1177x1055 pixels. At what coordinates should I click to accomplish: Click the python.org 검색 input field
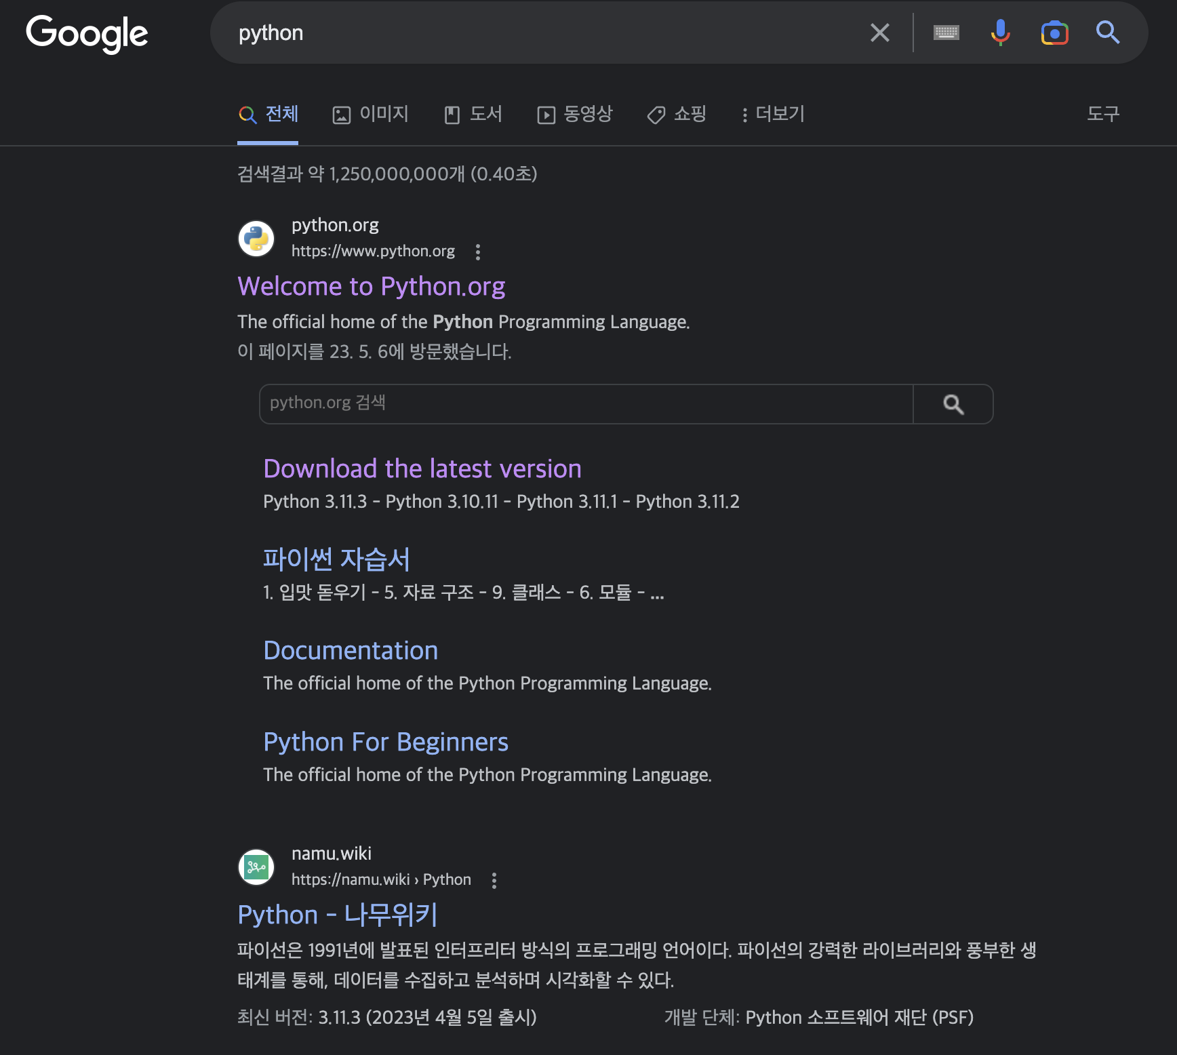click(586, 404)
